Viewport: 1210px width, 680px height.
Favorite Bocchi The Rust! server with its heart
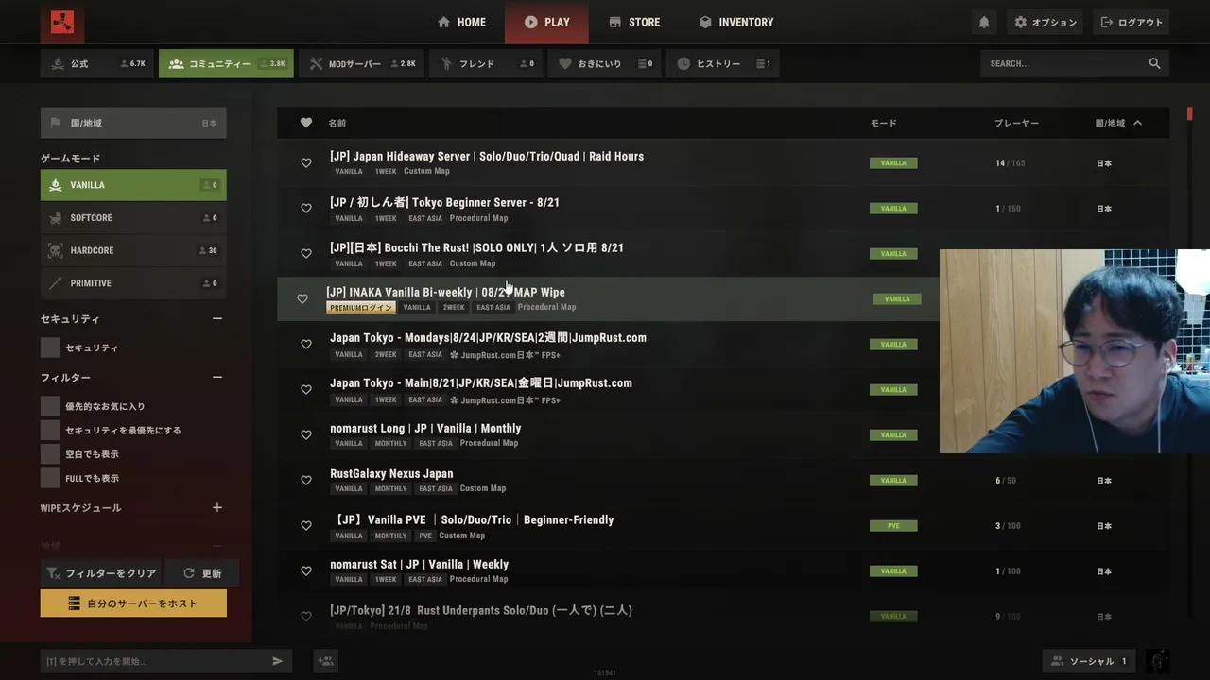(x=306, y=253)
